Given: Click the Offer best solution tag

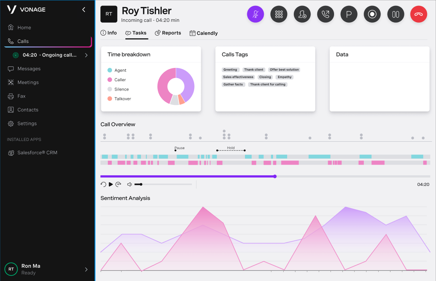Looking at the screenshot, I should (x=284, y=70).
